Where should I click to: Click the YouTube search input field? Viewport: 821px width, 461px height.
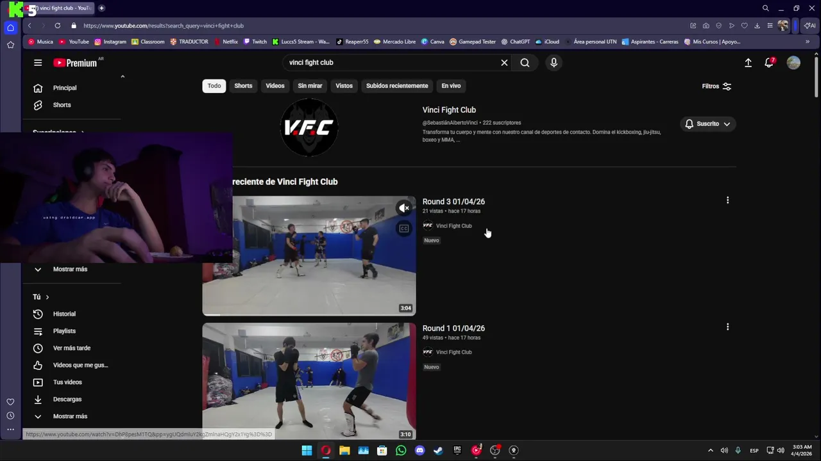point(391,63)
